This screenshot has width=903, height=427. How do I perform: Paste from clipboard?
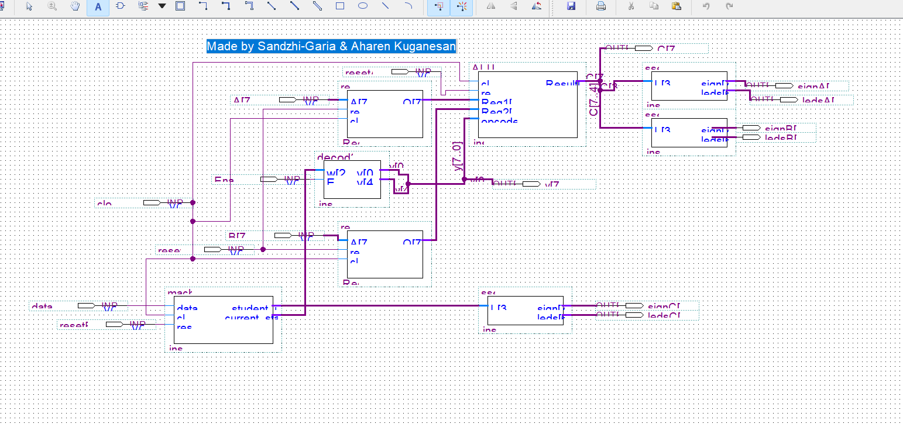point(677,6)
